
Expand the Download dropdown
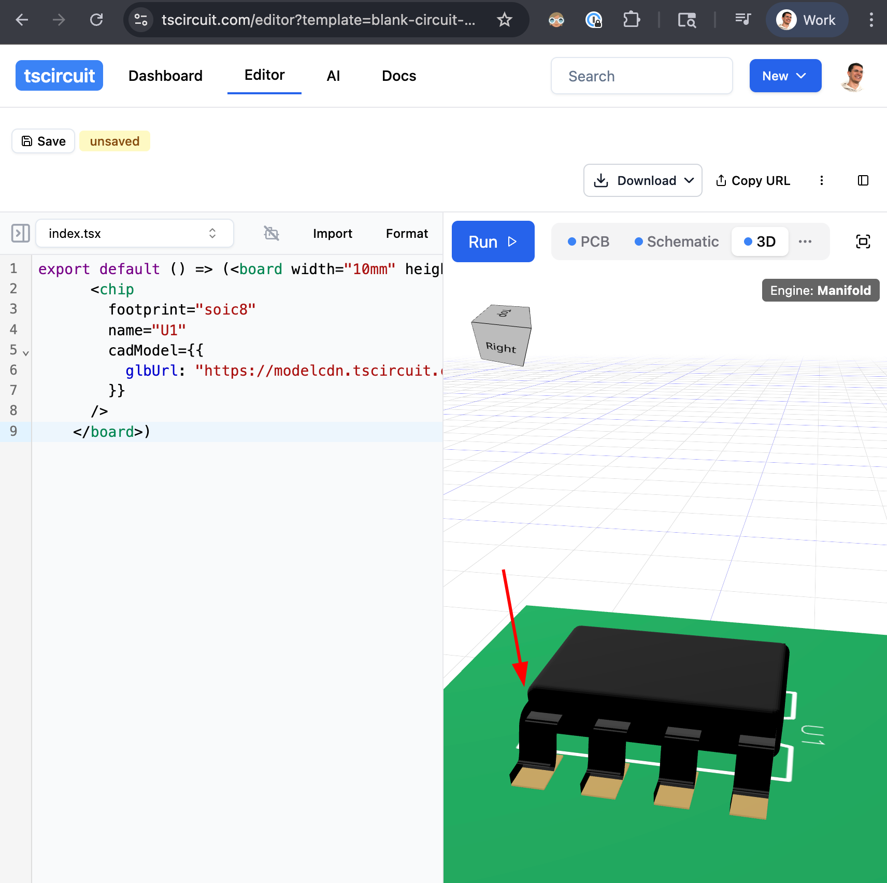pyautogui.click(x=642, y=180)
